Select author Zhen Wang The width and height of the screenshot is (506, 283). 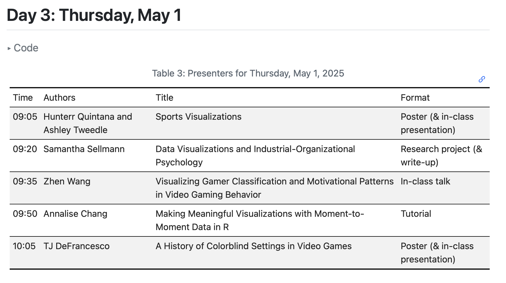[x=67, y=181]
